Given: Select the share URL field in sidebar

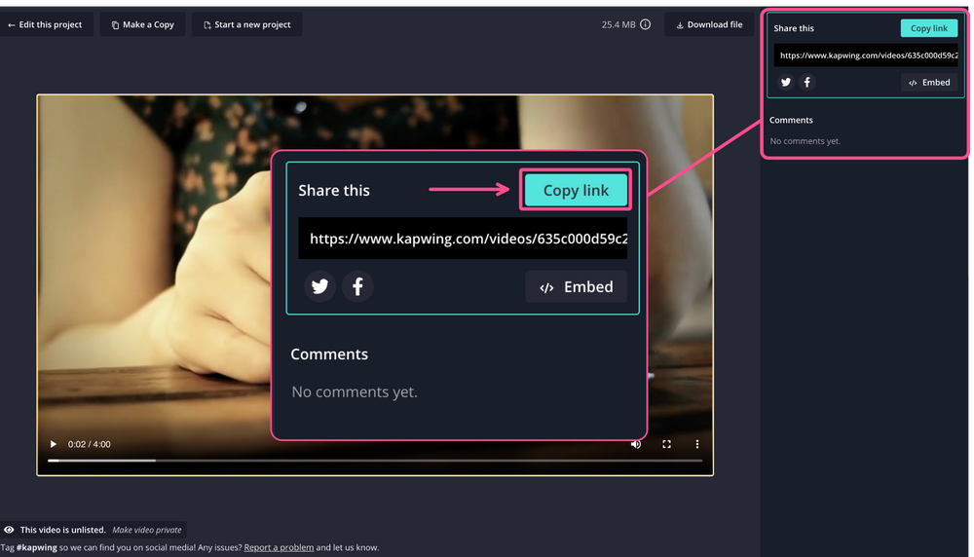Looking at the screenshot, I should pyautogui.click(x=866, y=56).
